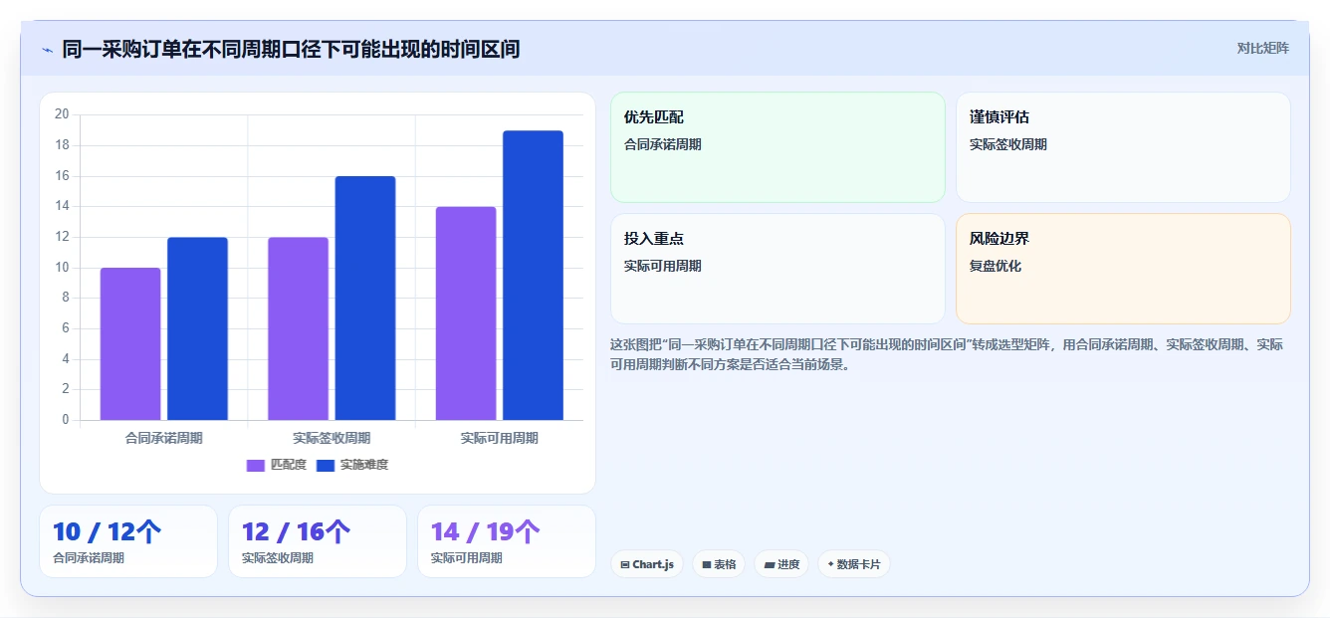Viewport: 1330px width, 618px height.
Task: Click icon inside the Chart.js tag
Action: (x=625, y=564)
